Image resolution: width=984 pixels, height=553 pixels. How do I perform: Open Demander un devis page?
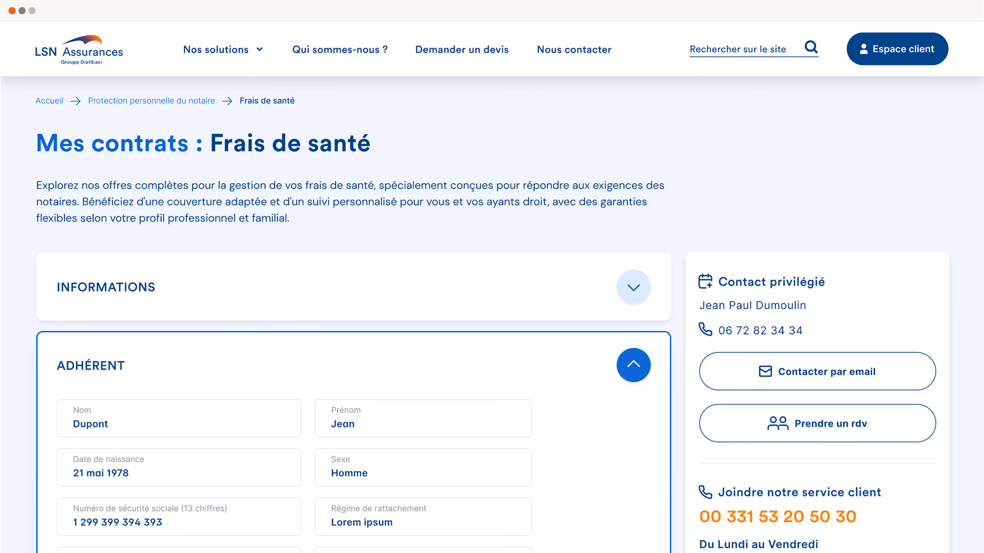click(x=462, y=49)
